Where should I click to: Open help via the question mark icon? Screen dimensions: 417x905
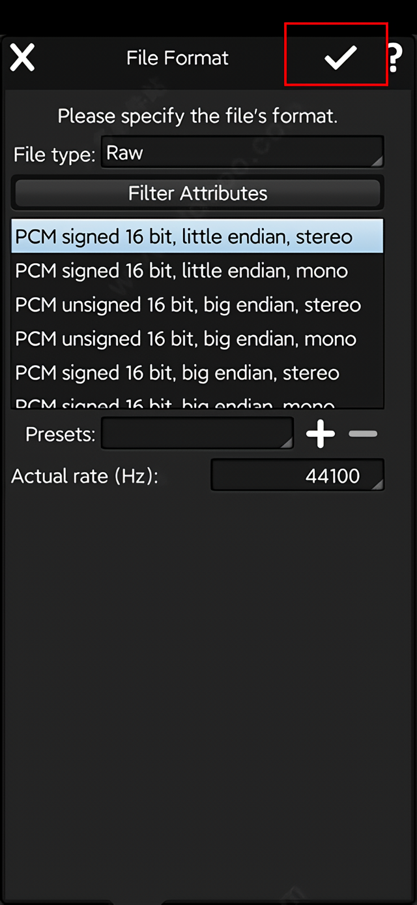point(394,58)
